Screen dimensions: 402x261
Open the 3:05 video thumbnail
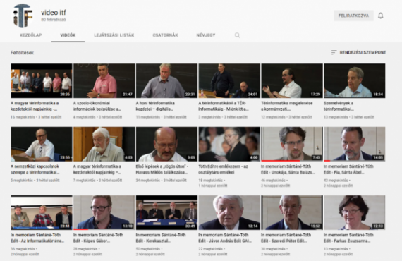pos(166,144)
